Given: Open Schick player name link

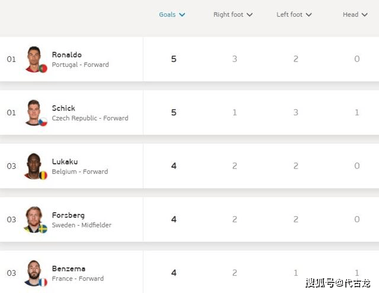Looking at the screenshot, I should click(x=63, y=108).
